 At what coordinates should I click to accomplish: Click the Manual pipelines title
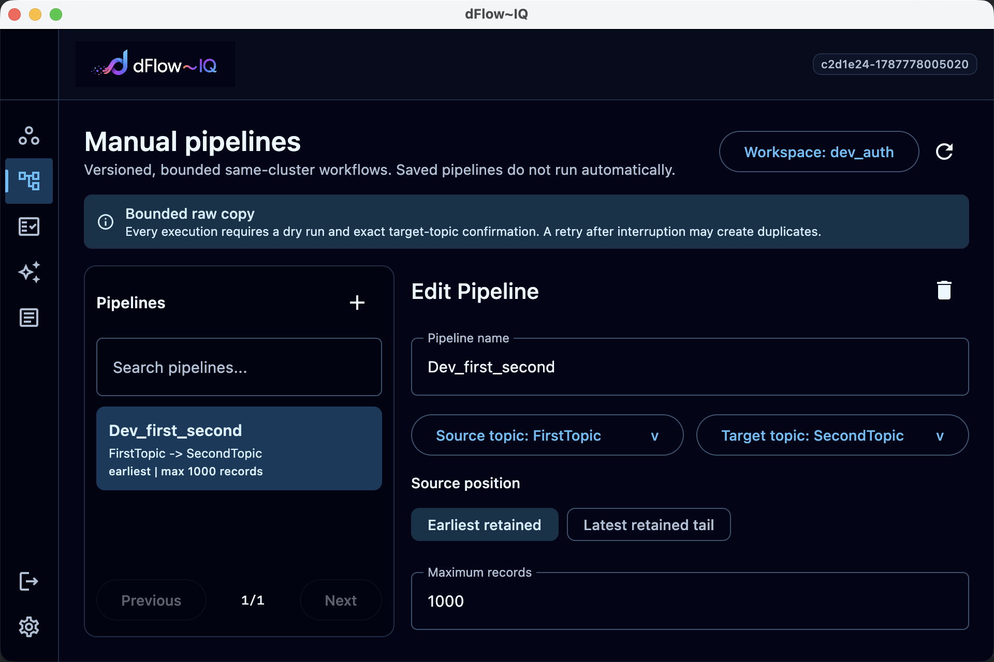(x=193, y=142)
